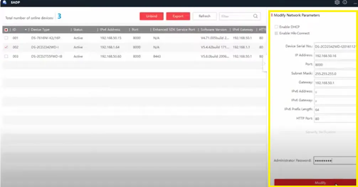The width and height of the screenshot is (358, 187).
Task: Select device DS-2CD2T55FWD-I8
Action: [47, 56]
